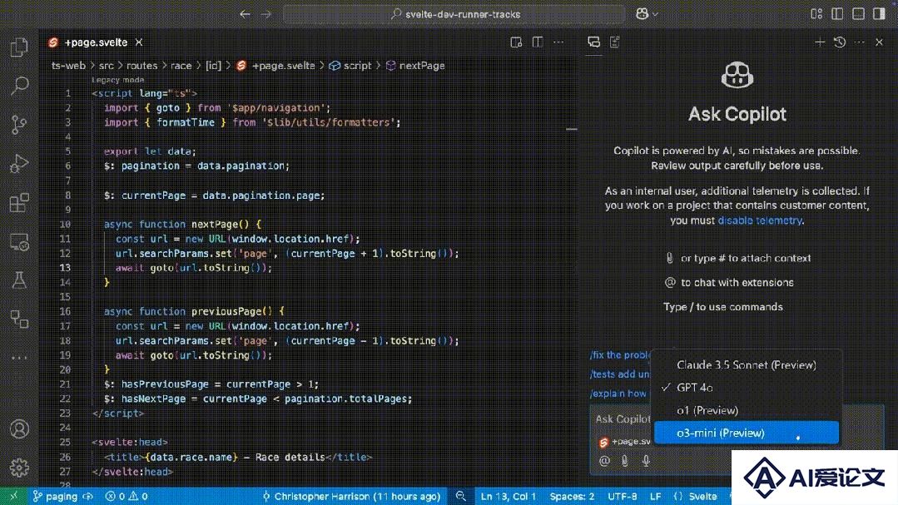Click UTF-8 encoding in status bar
The height and width of the screenshot is (505, 898).
click(x=622, y=497)
